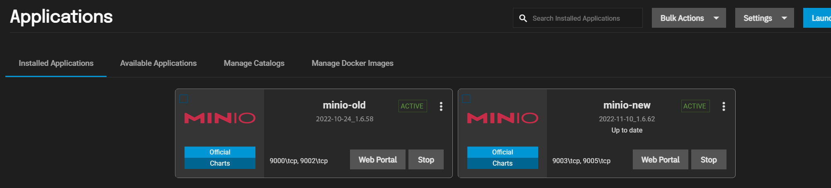This screenshot has width=831, height=188.
Task: Switch to Available Applications tab
Action: pos(158,63)
